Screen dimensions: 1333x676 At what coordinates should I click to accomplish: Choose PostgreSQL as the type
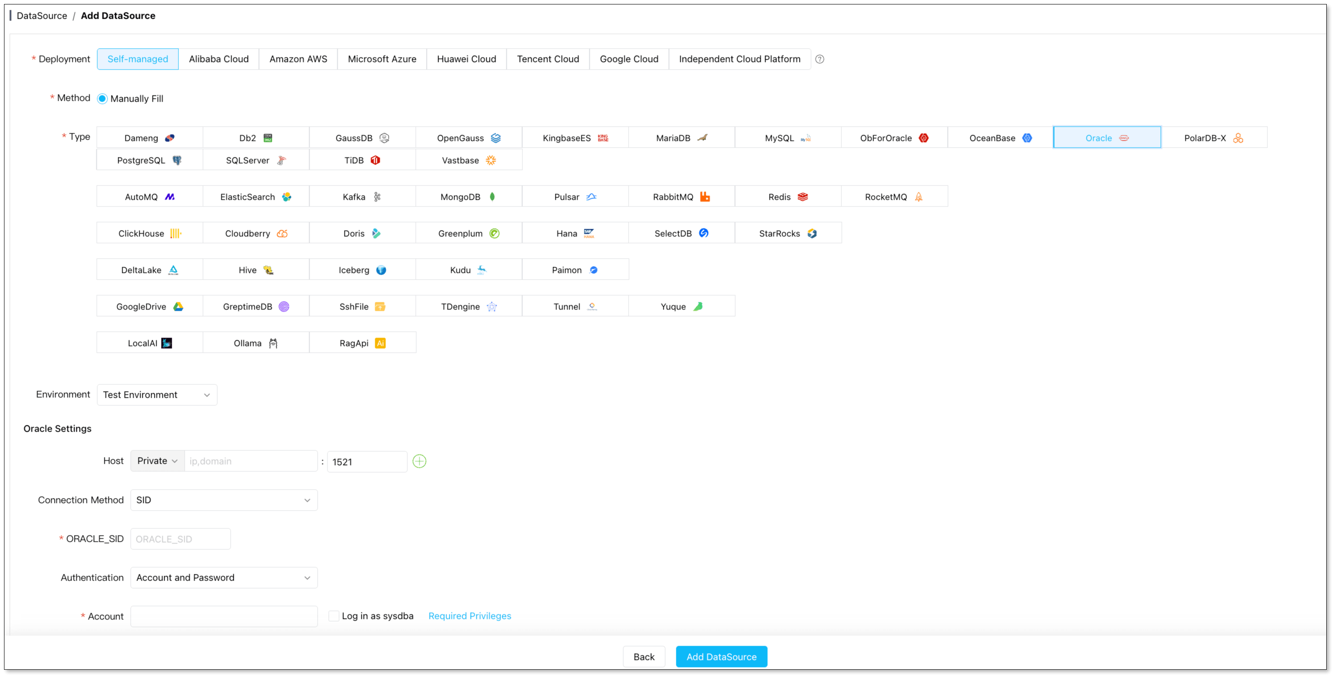pyautogui.click(x=149, y=160)
